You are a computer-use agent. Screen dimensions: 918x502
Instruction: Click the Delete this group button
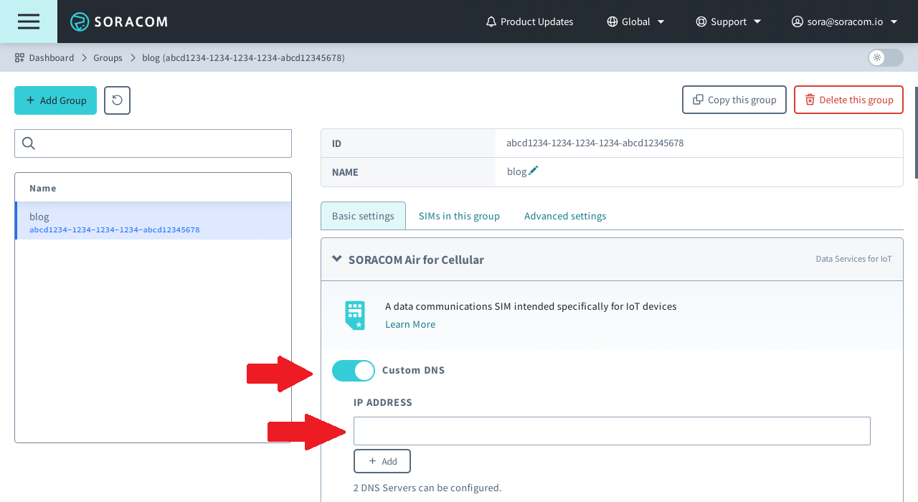pyautogui.click(x=848, y=100)
